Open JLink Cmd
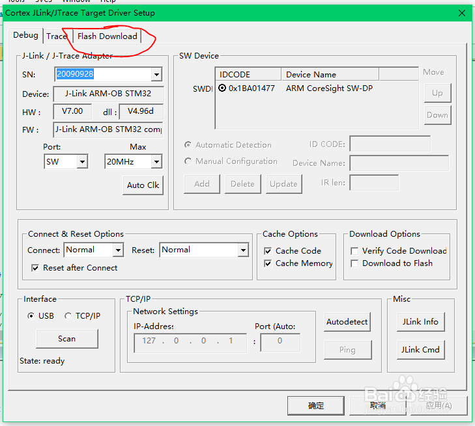The height and width of the screenshot is (426, 475). pyautogui.click(x=420, y=350)
